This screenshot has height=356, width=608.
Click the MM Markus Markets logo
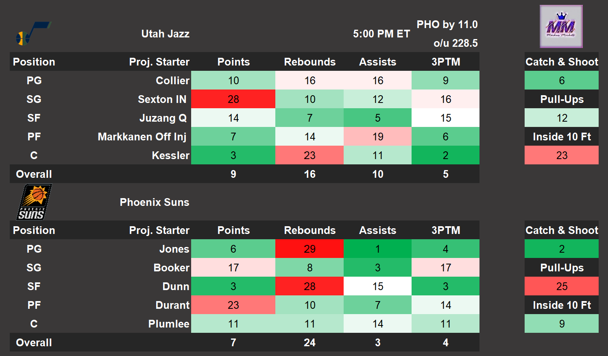(x=561, y=26)
